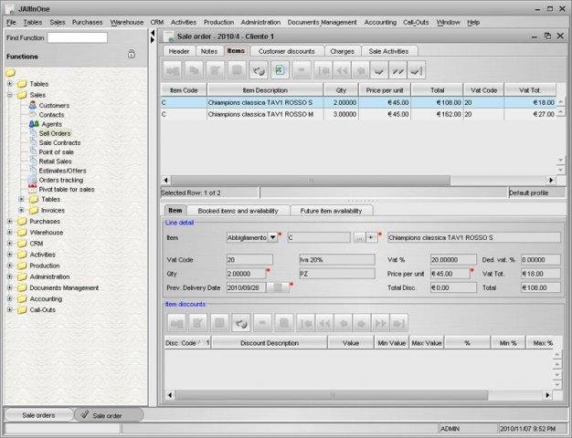572x438 pixels.
Task: Open Agents entry in the Sales tree
Action: coord(51,123)
